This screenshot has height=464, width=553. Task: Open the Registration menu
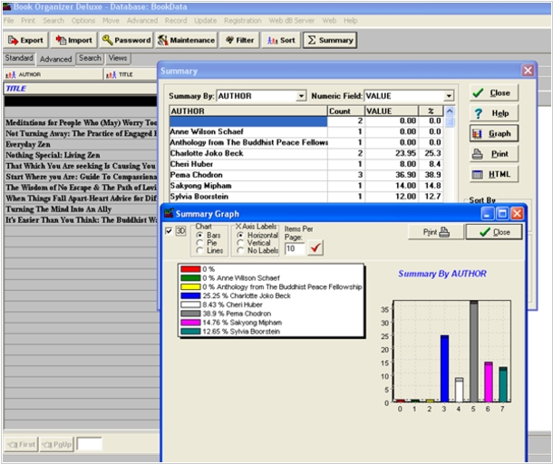(242, 20)
